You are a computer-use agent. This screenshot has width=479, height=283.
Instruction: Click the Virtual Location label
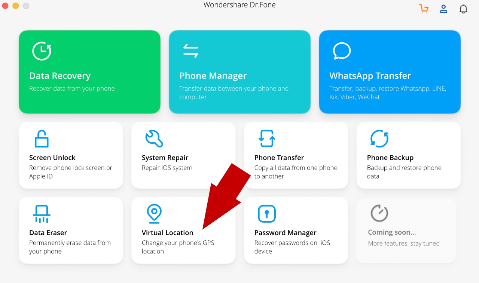tap(168, 233)
